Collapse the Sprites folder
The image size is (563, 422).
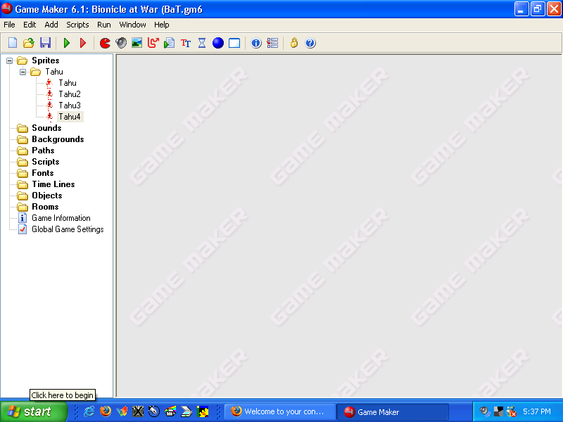click(x=9, y=60)
